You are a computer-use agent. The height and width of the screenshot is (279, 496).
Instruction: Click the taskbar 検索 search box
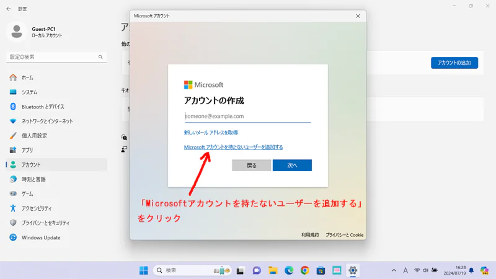point(192,270)
